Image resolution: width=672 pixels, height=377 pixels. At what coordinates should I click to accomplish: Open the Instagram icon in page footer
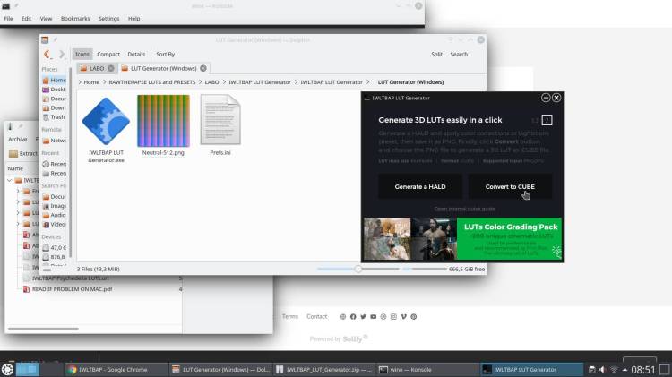(x=393, y=317)
